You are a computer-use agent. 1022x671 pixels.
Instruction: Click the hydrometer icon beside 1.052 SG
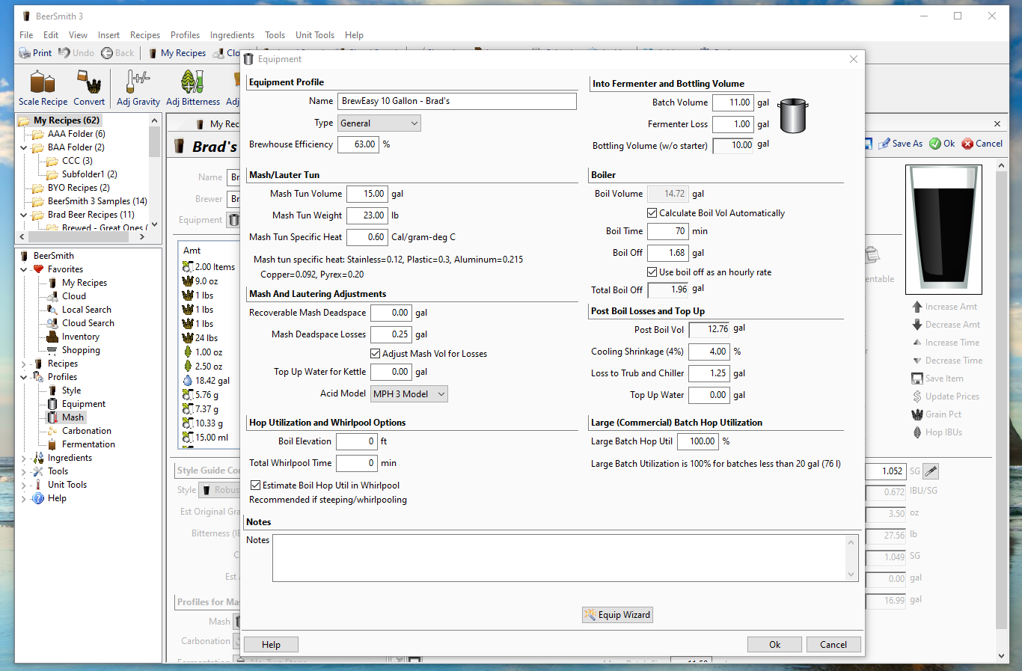coord(931,471)
